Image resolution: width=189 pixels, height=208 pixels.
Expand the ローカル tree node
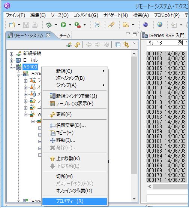[12, 61]
